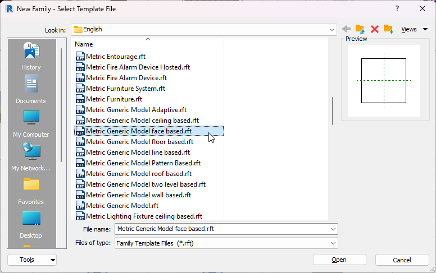Select Metric Furniture System.rft
The height and width of the screenshot is (273, 436).
pyautogui.click(x=126, y=89)
